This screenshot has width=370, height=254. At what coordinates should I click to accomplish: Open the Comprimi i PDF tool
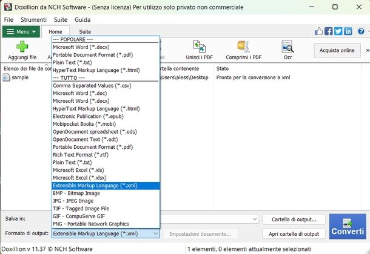pos(243,50)
